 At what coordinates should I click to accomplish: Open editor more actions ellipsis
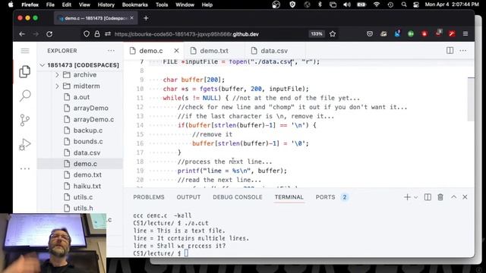[x=462, y=51]
